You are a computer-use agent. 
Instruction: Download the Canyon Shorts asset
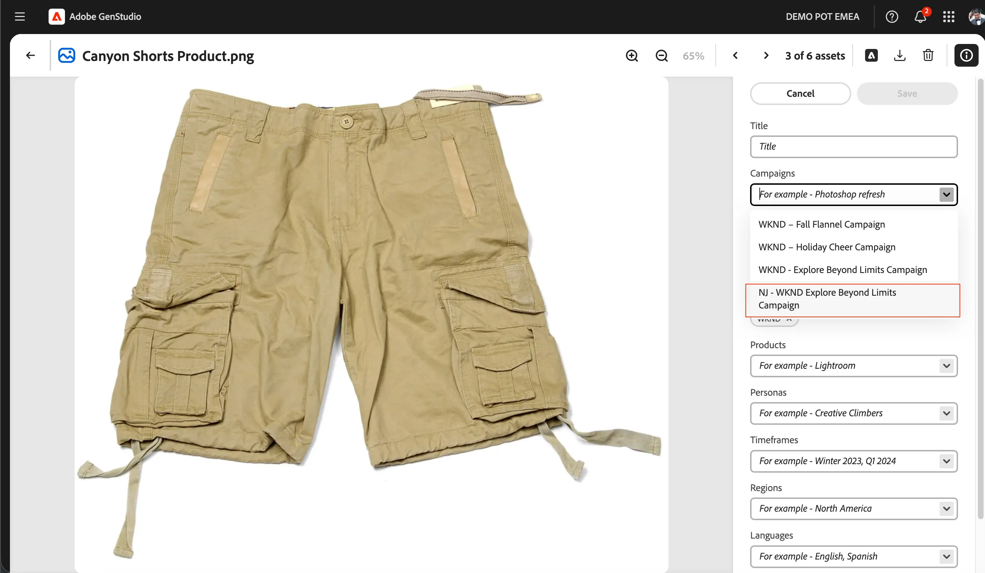[900, 55]
